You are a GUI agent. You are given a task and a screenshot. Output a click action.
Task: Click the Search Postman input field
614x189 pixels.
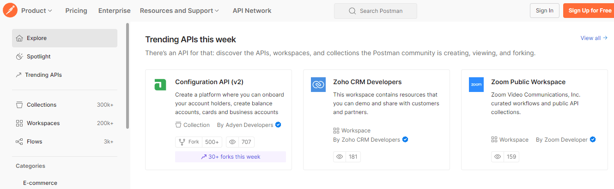[x=376, y=11]
